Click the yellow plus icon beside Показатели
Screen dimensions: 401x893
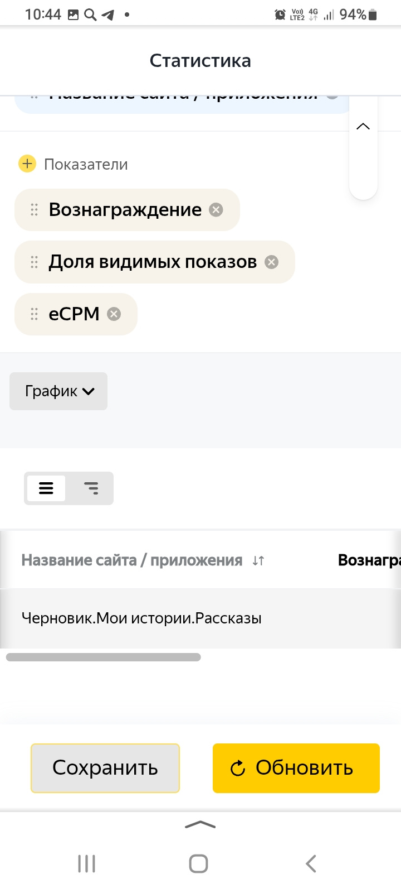coord(27,164)
